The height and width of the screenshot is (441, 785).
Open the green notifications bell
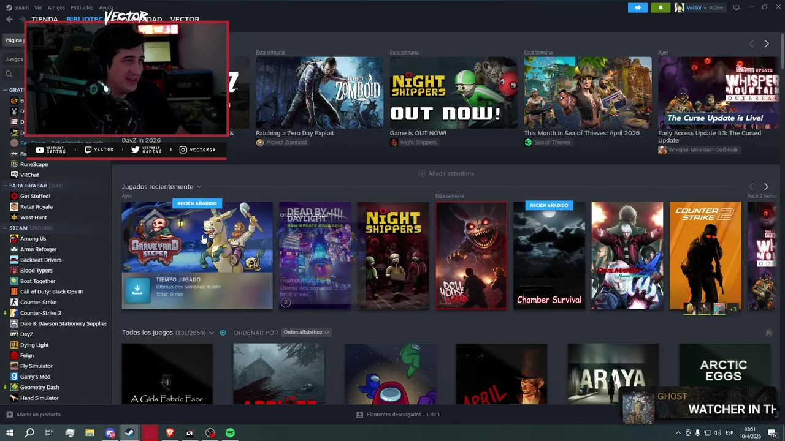click(661, 7)
